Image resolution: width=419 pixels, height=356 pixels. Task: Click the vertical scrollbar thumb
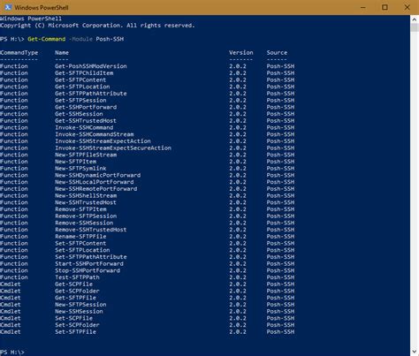[415, 28]
